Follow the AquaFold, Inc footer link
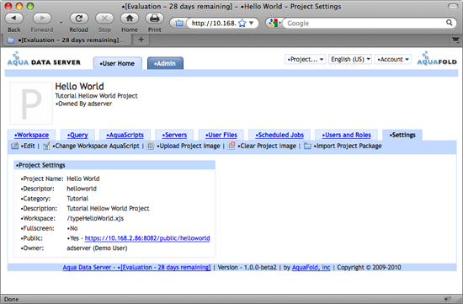Screen dimensions: 463x304 point(311,267)
